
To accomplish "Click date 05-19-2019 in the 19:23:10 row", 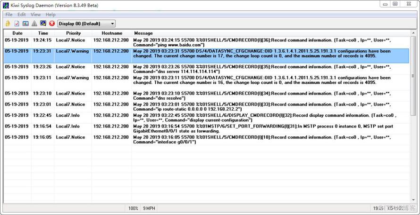I will click(x=17, y=94).
